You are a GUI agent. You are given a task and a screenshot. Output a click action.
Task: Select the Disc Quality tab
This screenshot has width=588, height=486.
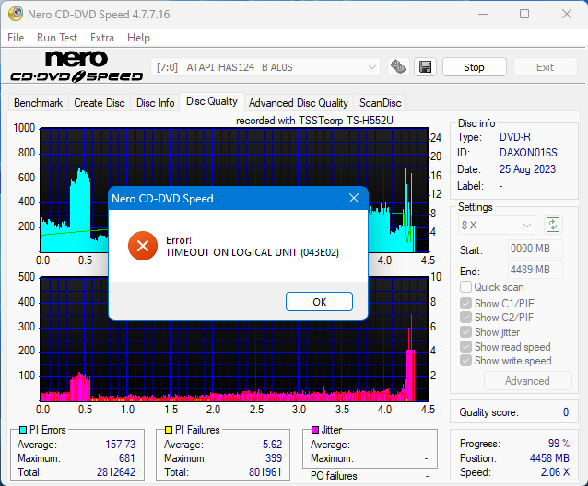pos(212,101)
